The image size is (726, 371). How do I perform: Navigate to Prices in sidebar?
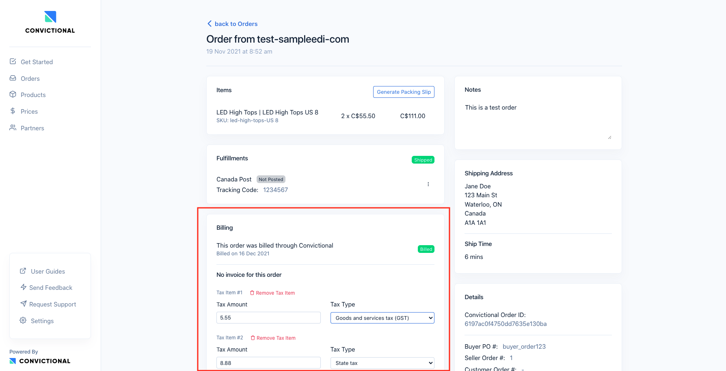[x=29, y=111]
